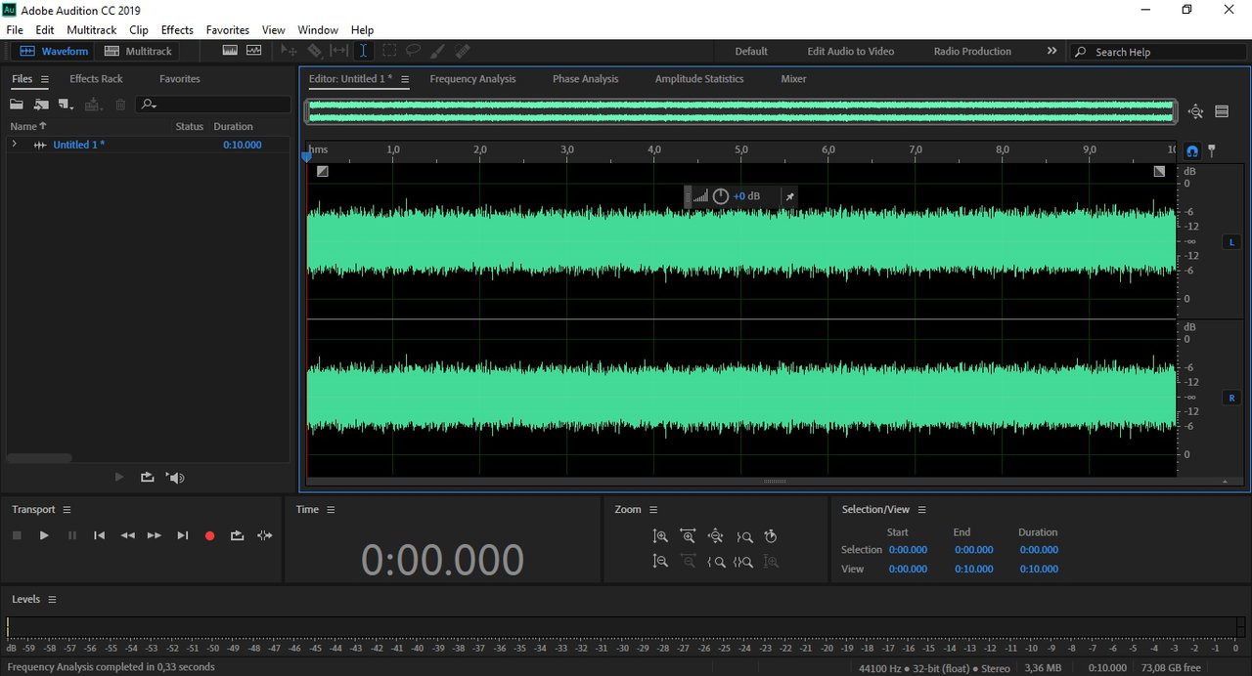
Task: Click the marker pin icon by ruler
Action: [x=1212, y=150]
